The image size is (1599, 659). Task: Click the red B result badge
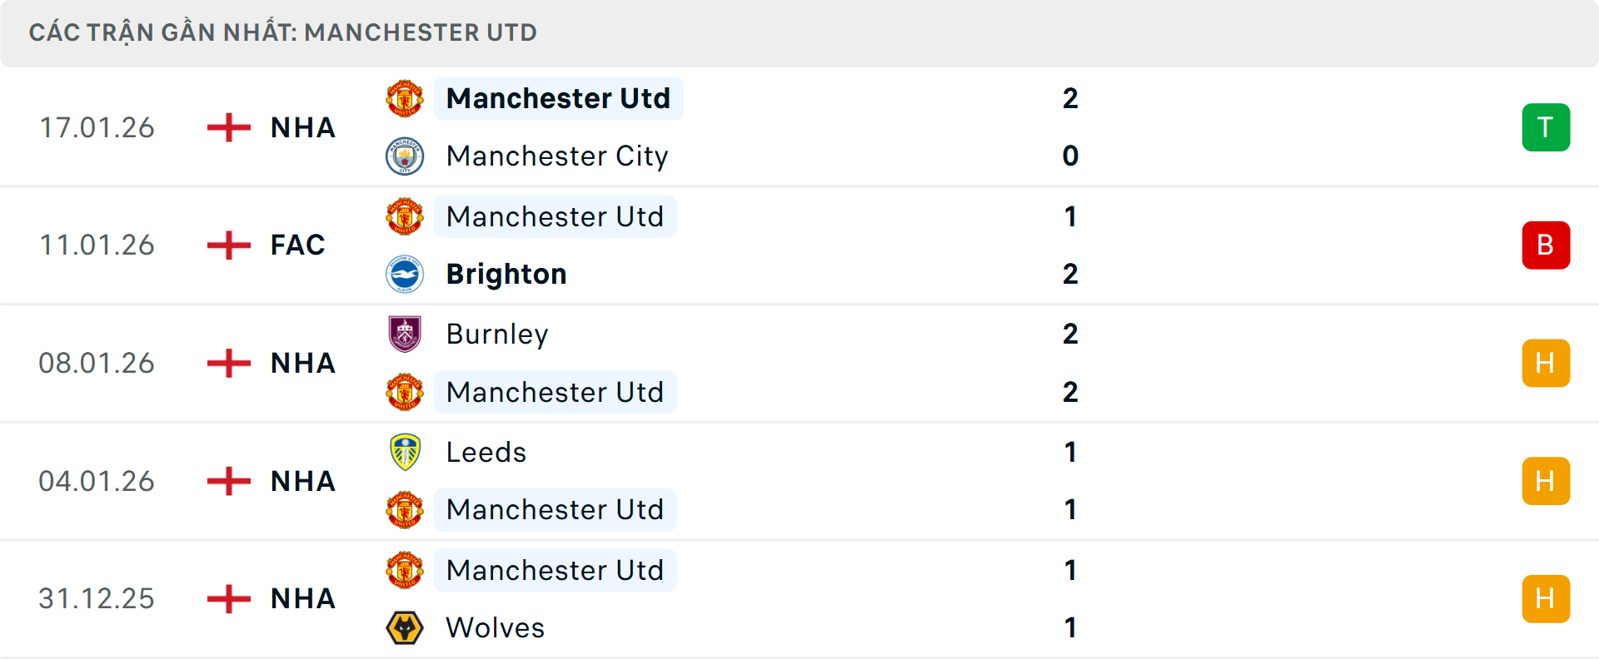[1545, 245]
